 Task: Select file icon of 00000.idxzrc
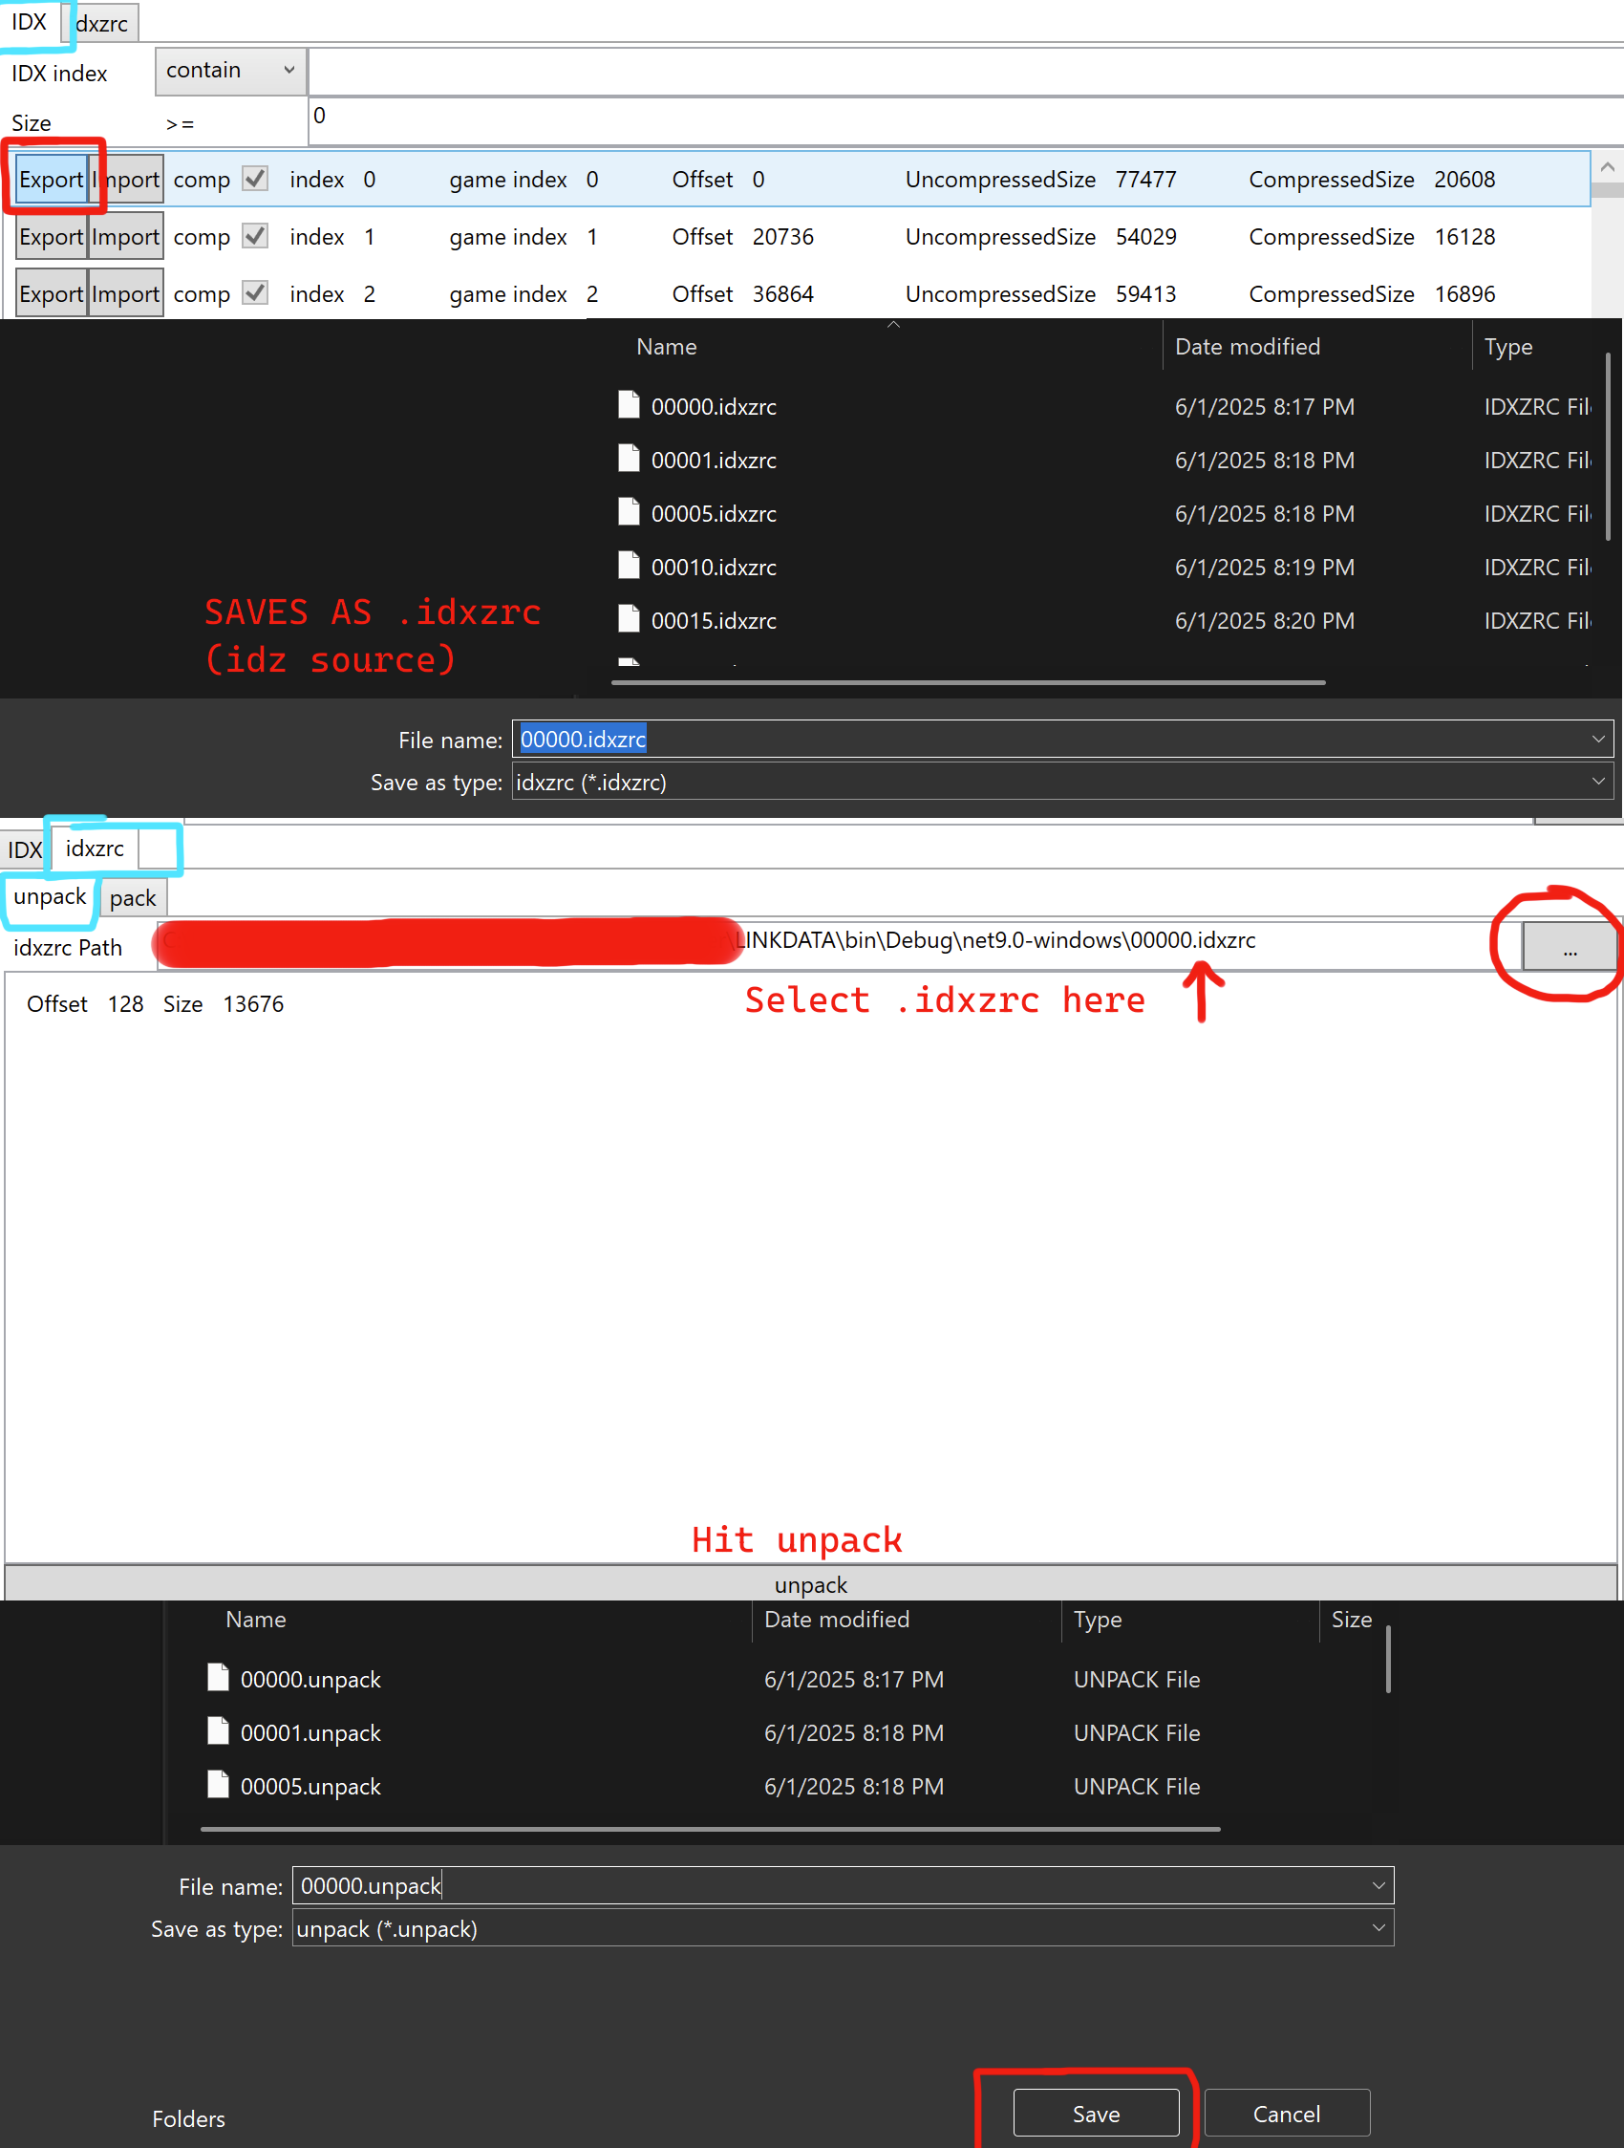click(x=629, y=405)
